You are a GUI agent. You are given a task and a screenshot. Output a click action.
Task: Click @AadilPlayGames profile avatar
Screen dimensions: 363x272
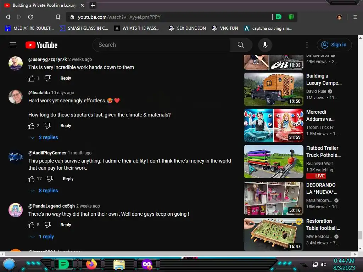16,157
